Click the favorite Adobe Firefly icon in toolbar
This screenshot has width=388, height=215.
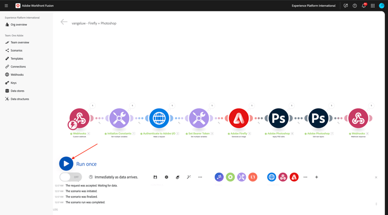[x=294, y=177]
